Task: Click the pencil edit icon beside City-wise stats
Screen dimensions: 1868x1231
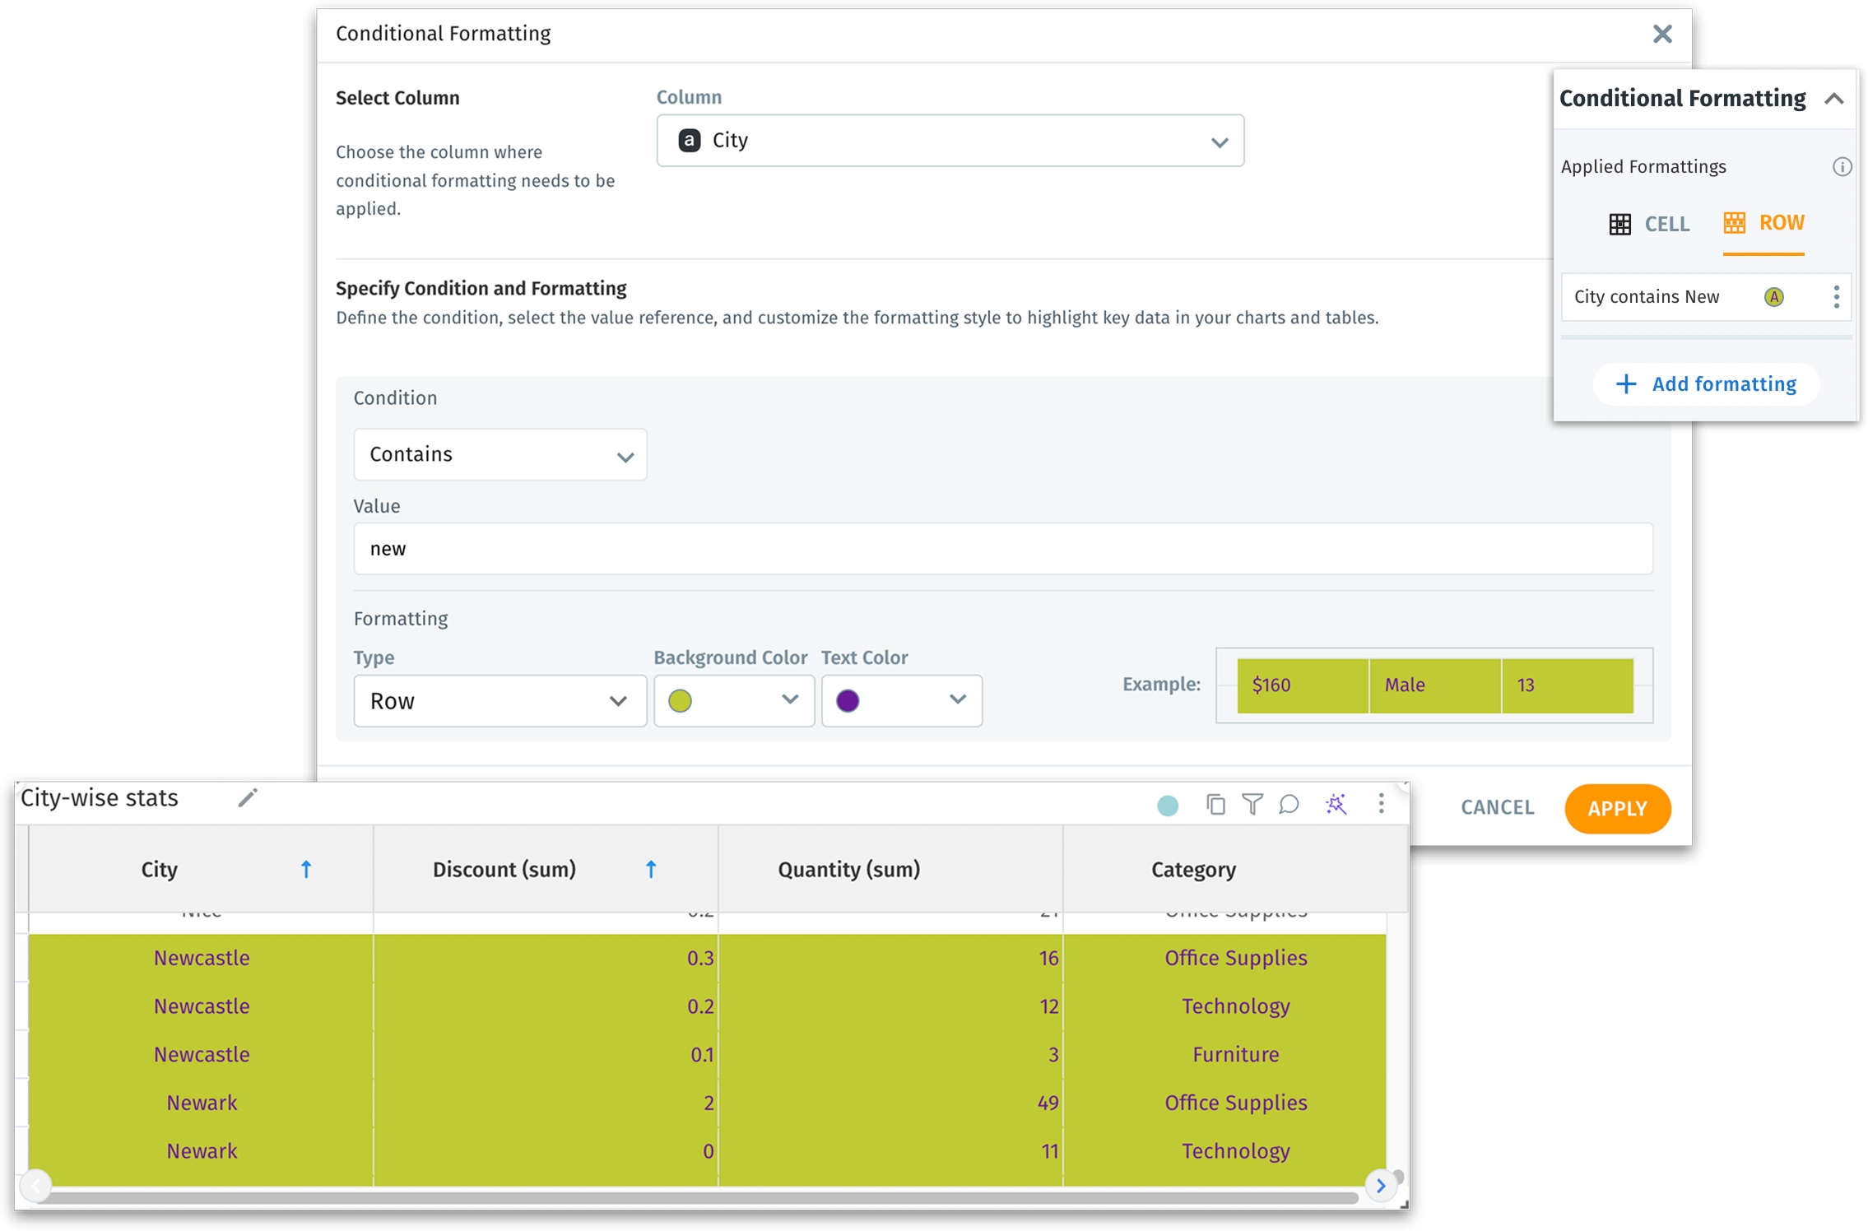Action: (x=248, y=797)
